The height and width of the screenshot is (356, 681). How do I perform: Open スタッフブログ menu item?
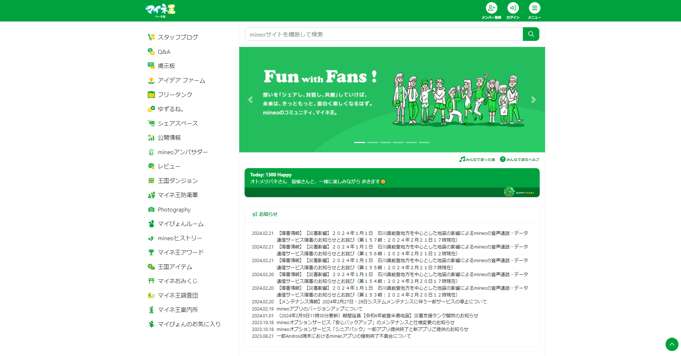(x=178, y=37)
